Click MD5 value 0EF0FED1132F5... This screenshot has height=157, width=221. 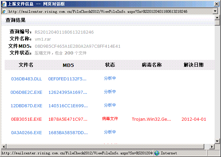(67, 79)
